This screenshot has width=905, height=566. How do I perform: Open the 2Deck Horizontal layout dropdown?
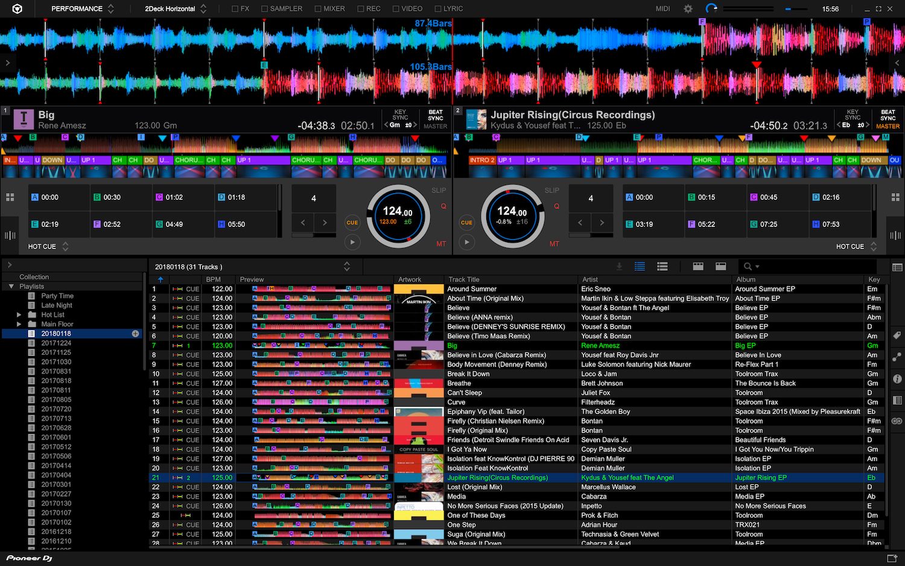176,9
